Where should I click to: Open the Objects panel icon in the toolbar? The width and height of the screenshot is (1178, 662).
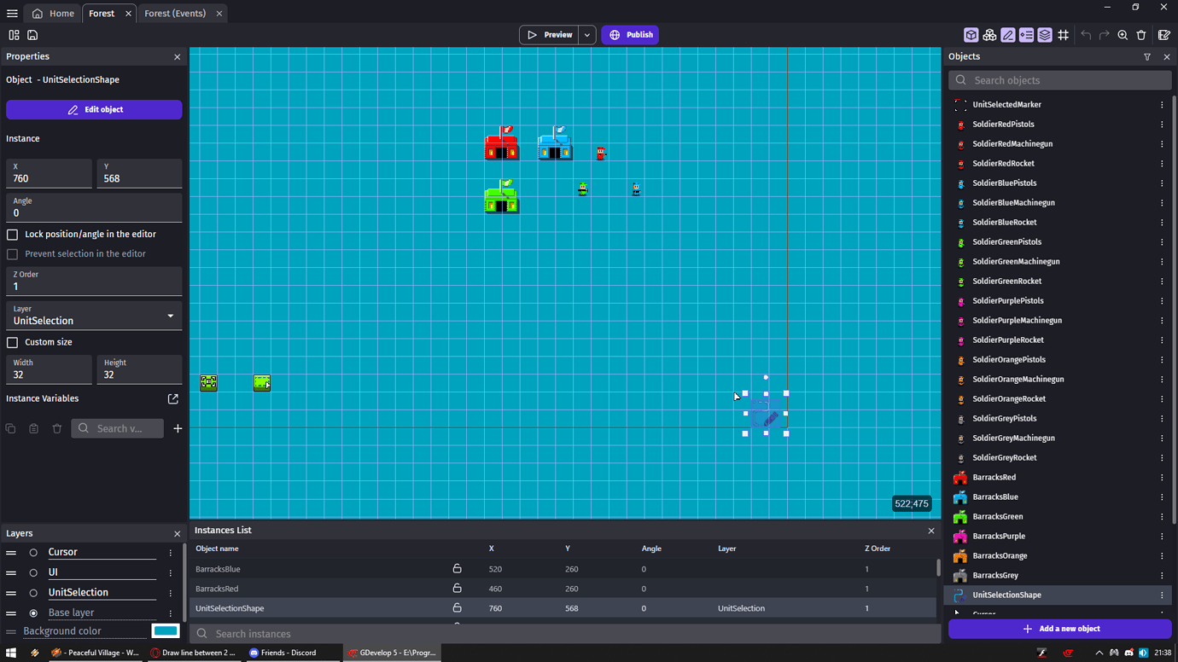[x=971, y=35]
